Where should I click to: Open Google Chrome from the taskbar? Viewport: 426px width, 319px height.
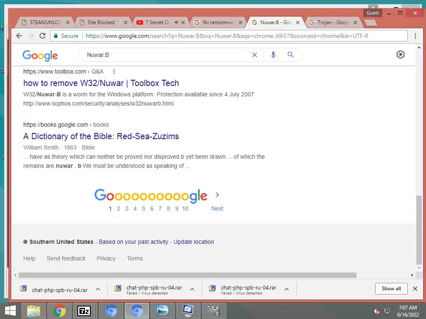click(x=59, y=311)
